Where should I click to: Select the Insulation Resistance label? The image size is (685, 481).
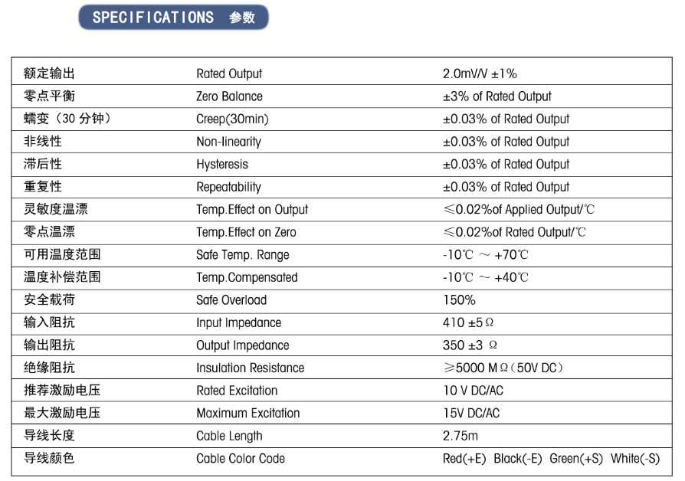250,368
